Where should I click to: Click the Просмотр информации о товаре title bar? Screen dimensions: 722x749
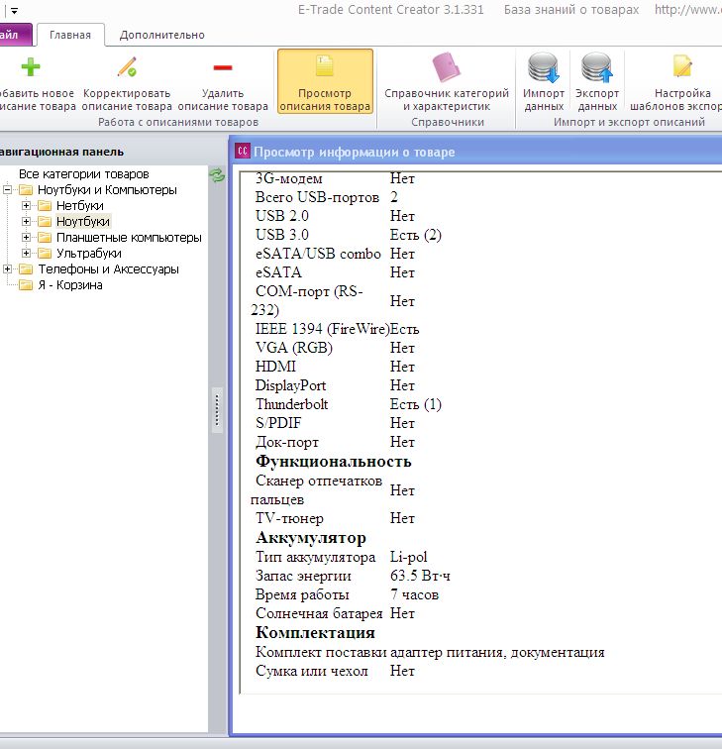[355, 152]
